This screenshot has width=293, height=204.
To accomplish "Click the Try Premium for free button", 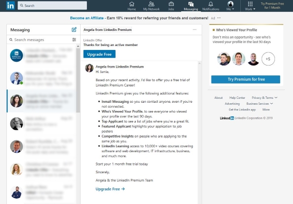I will pyautogui.click(x=246, y=79).
